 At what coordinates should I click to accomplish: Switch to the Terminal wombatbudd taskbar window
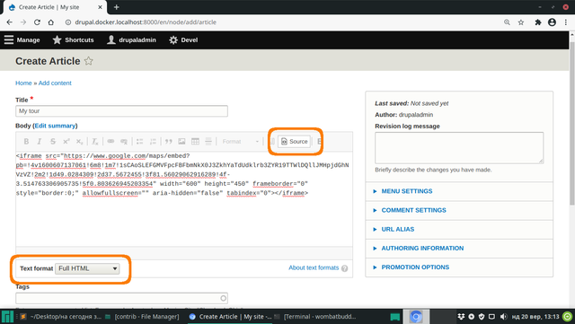[x=315, y=317]
